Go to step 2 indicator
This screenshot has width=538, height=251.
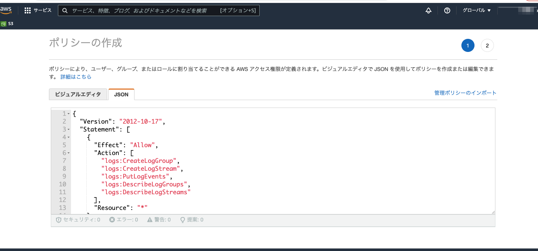pos(487,46)
